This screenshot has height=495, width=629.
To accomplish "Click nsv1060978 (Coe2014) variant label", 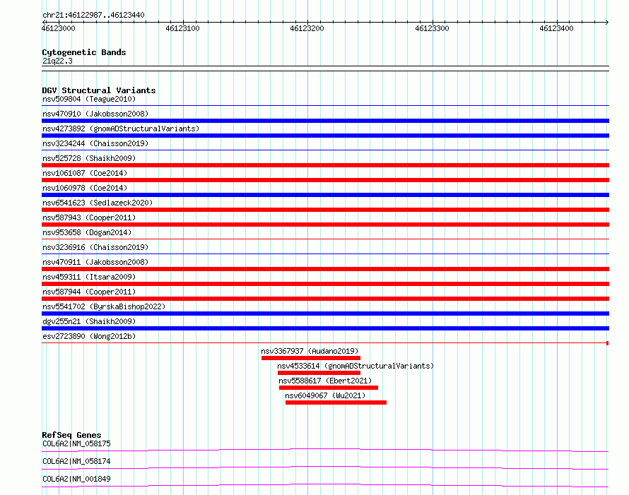I will pos(85,188).
